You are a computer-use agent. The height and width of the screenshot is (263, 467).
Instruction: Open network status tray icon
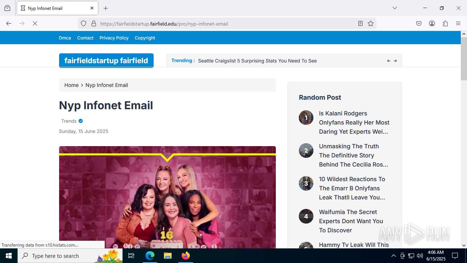coord(411,256)
